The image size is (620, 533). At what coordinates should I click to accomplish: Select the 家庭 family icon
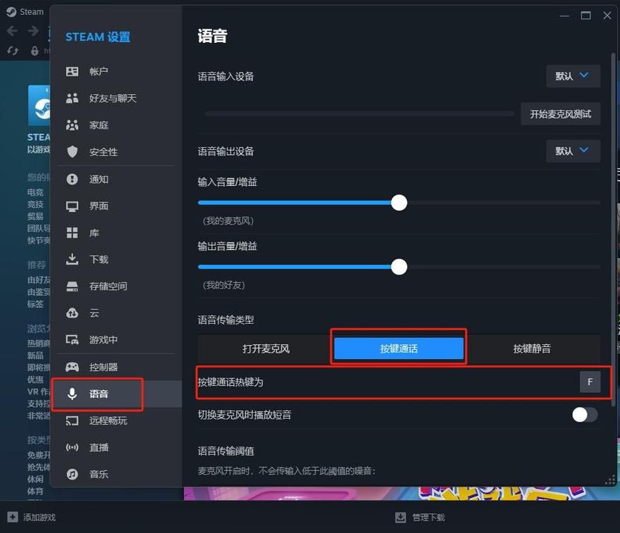(72, 125)
